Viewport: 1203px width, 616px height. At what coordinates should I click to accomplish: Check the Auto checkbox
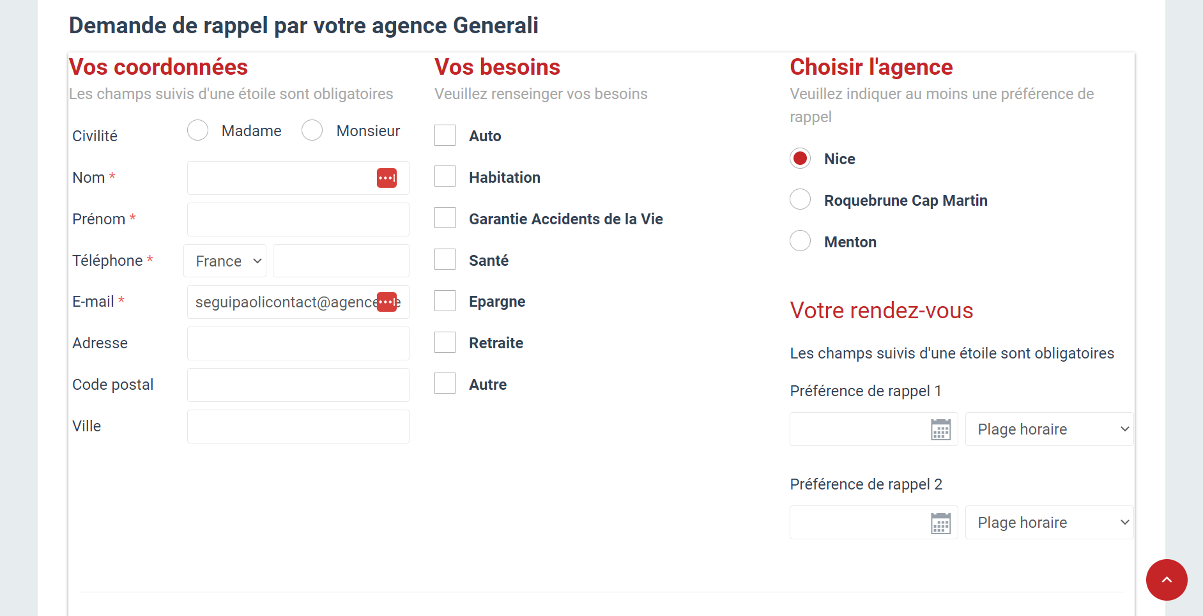(x=445, y=135)
